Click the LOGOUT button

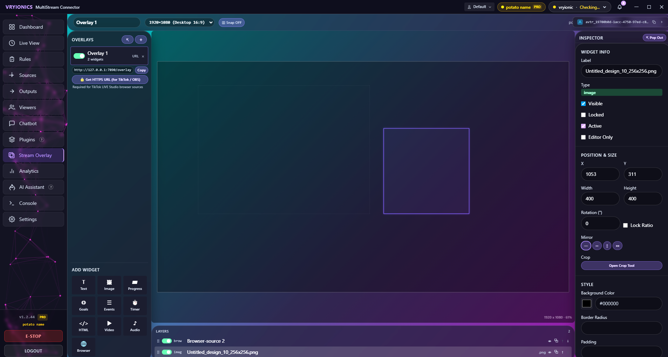point(33,351)
